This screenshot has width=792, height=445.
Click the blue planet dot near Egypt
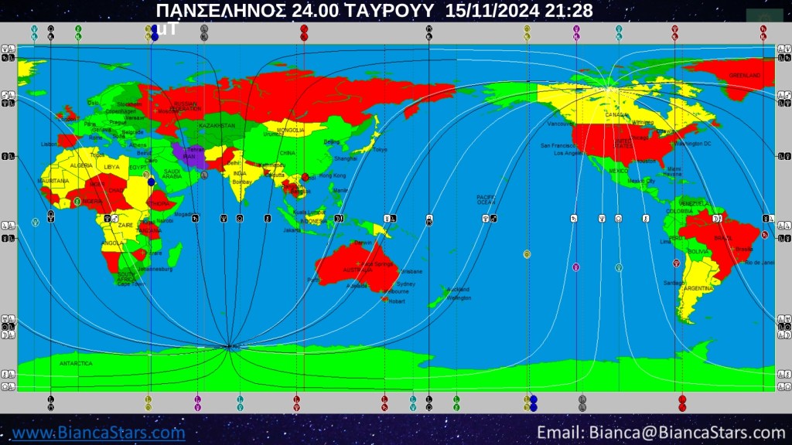point(152,182)
